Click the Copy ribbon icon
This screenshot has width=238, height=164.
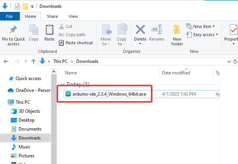pyautogui.click(x=34, y=29)
